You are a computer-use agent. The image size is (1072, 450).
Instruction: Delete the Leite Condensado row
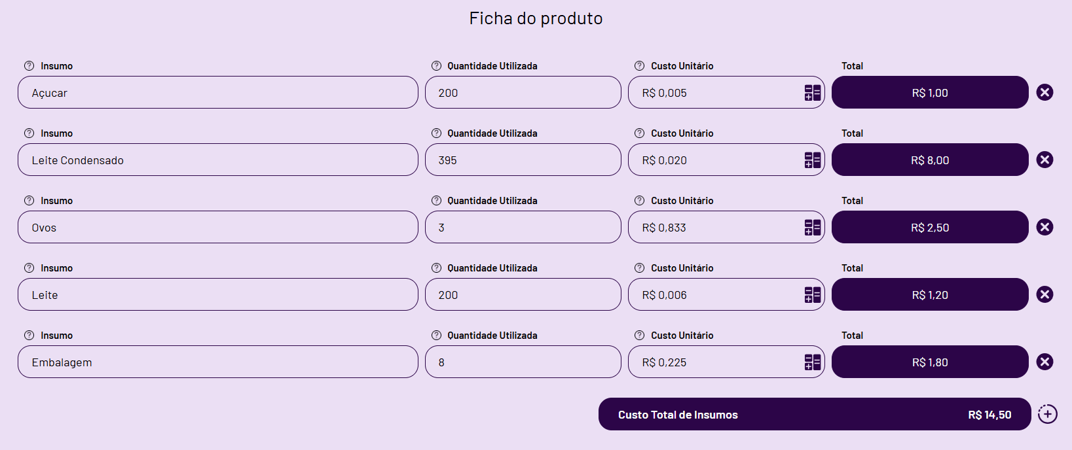click(1044, 160)
